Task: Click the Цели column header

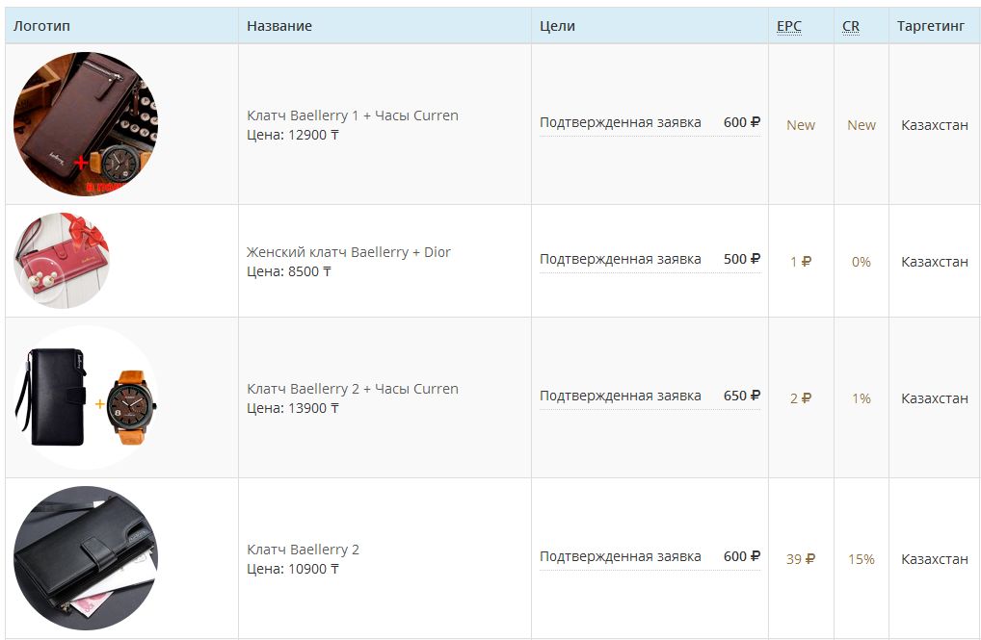Action: [557, 26]
